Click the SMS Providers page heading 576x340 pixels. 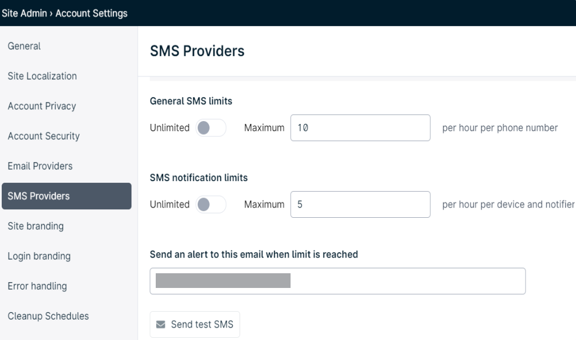tap(197, 51)
